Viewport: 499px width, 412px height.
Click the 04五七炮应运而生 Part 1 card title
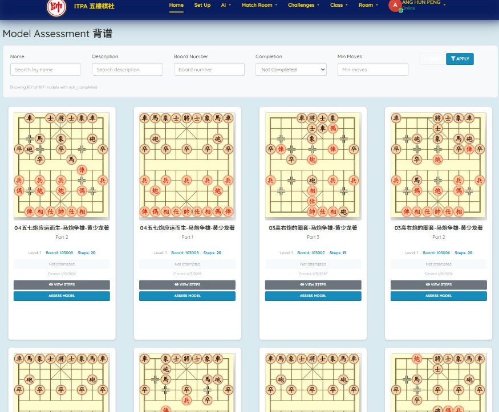(187, 228)
